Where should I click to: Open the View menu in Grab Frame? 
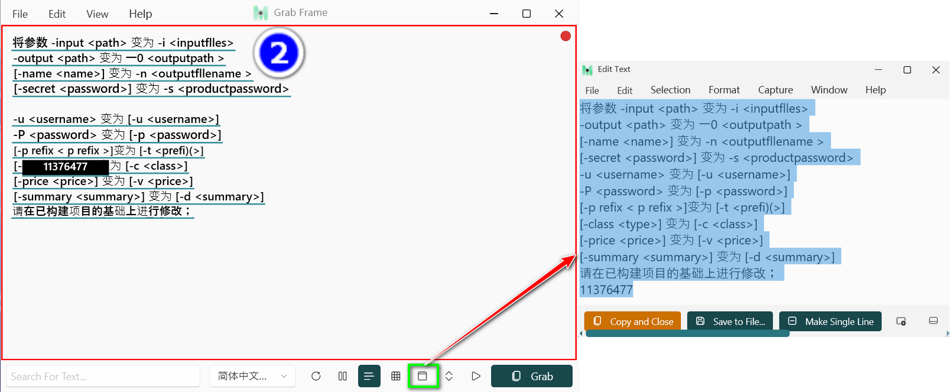[97, 14]
